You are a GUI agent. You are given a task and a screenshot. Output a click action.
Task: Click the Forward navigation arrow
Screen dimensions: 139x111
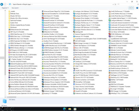(5, 4)
